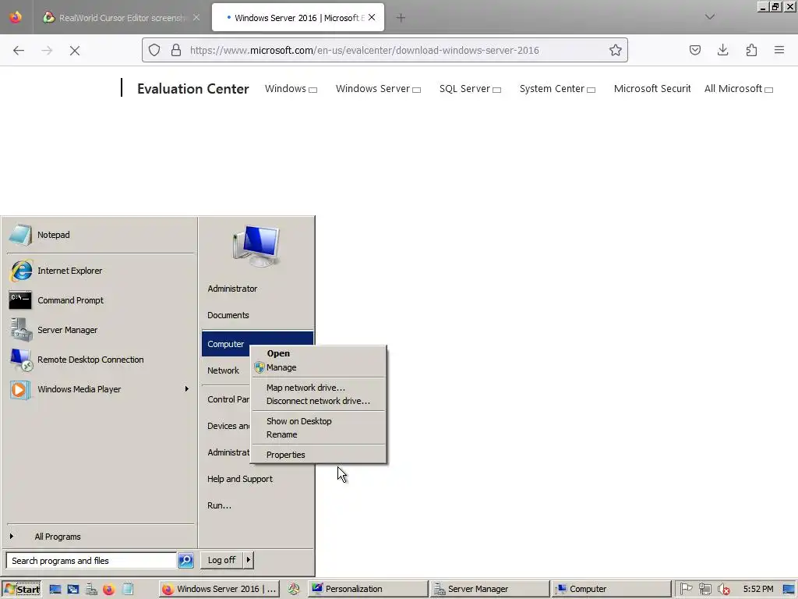Screen dimensions: 798x599
Task: Click the site security padlock icon
Action: click(x=176, y=50)
